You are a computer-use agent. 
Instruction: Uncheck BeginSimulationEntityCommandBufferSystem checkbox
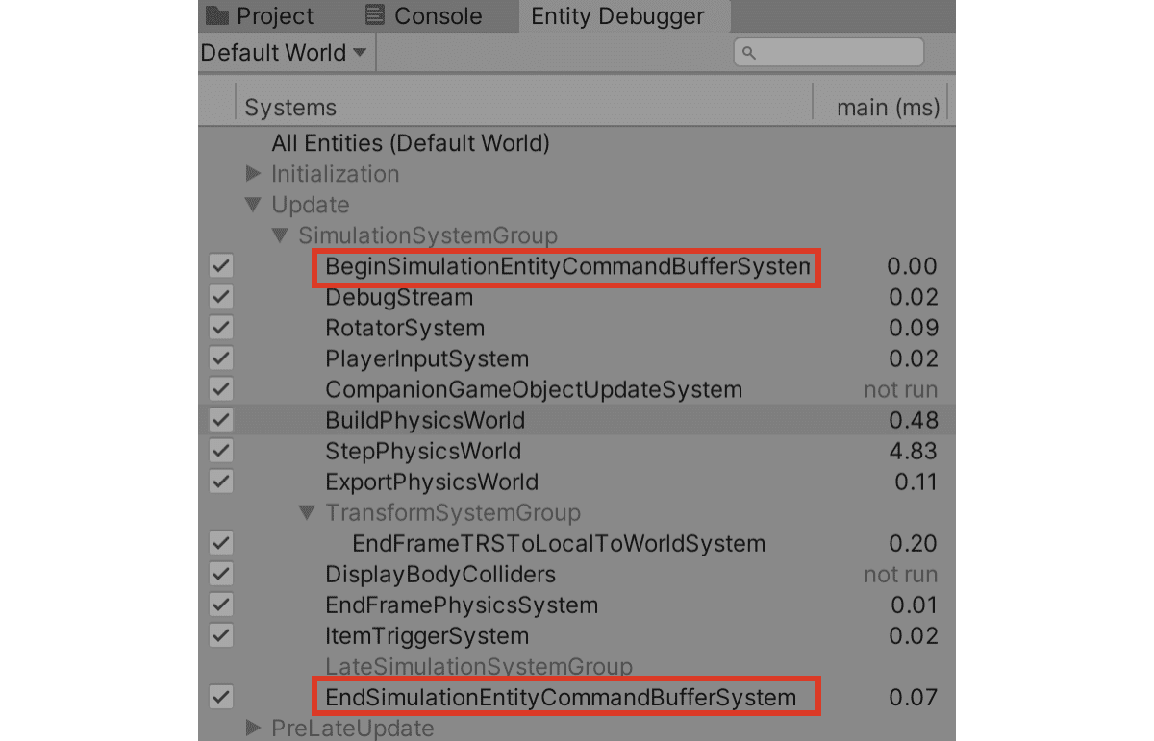(x=221, y=266)
